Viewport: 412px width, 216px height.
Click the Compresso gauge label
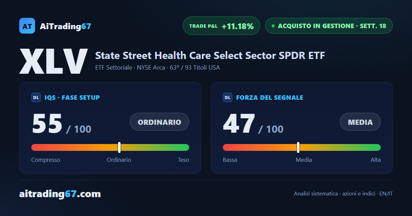pos(46,160)
